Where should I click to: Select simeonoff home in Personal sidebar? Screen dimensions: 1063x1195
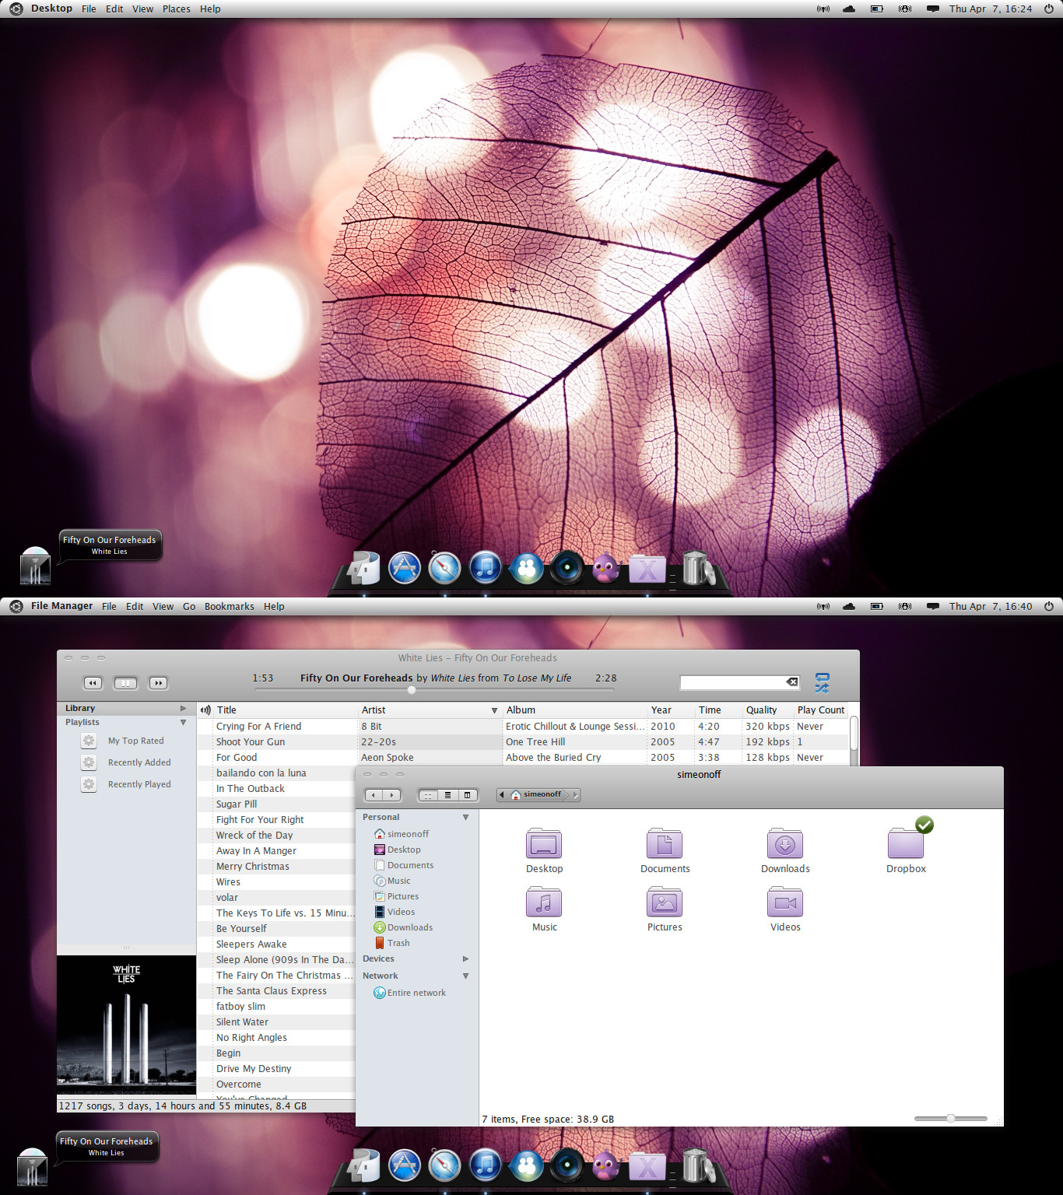point(402,834)
